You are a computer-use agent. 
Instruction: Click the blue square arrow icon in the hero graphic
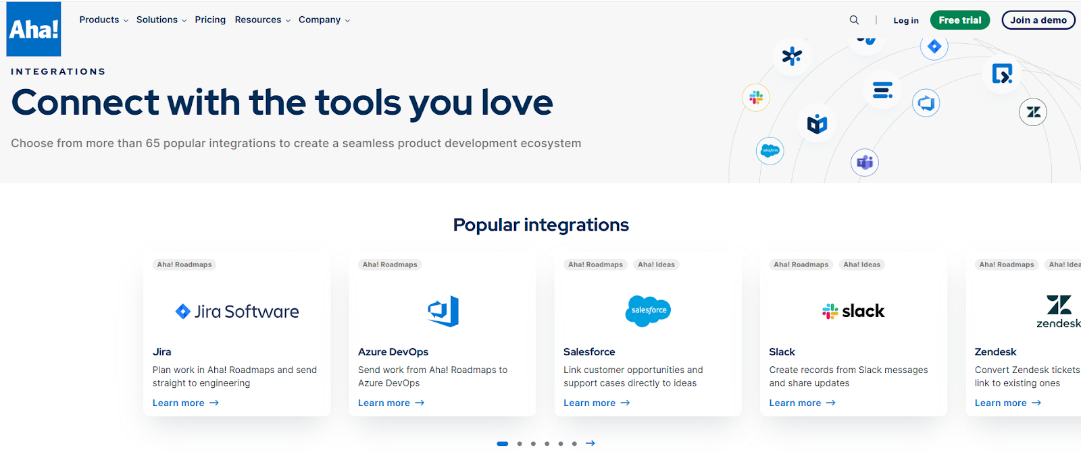(1002, 74)
